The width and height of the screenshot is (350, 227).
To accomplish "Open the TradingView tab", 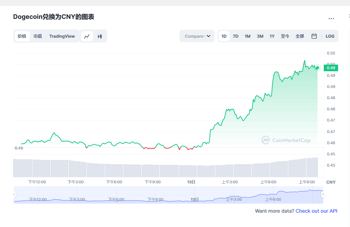I will pyautogui.click(x=62, y=36).
